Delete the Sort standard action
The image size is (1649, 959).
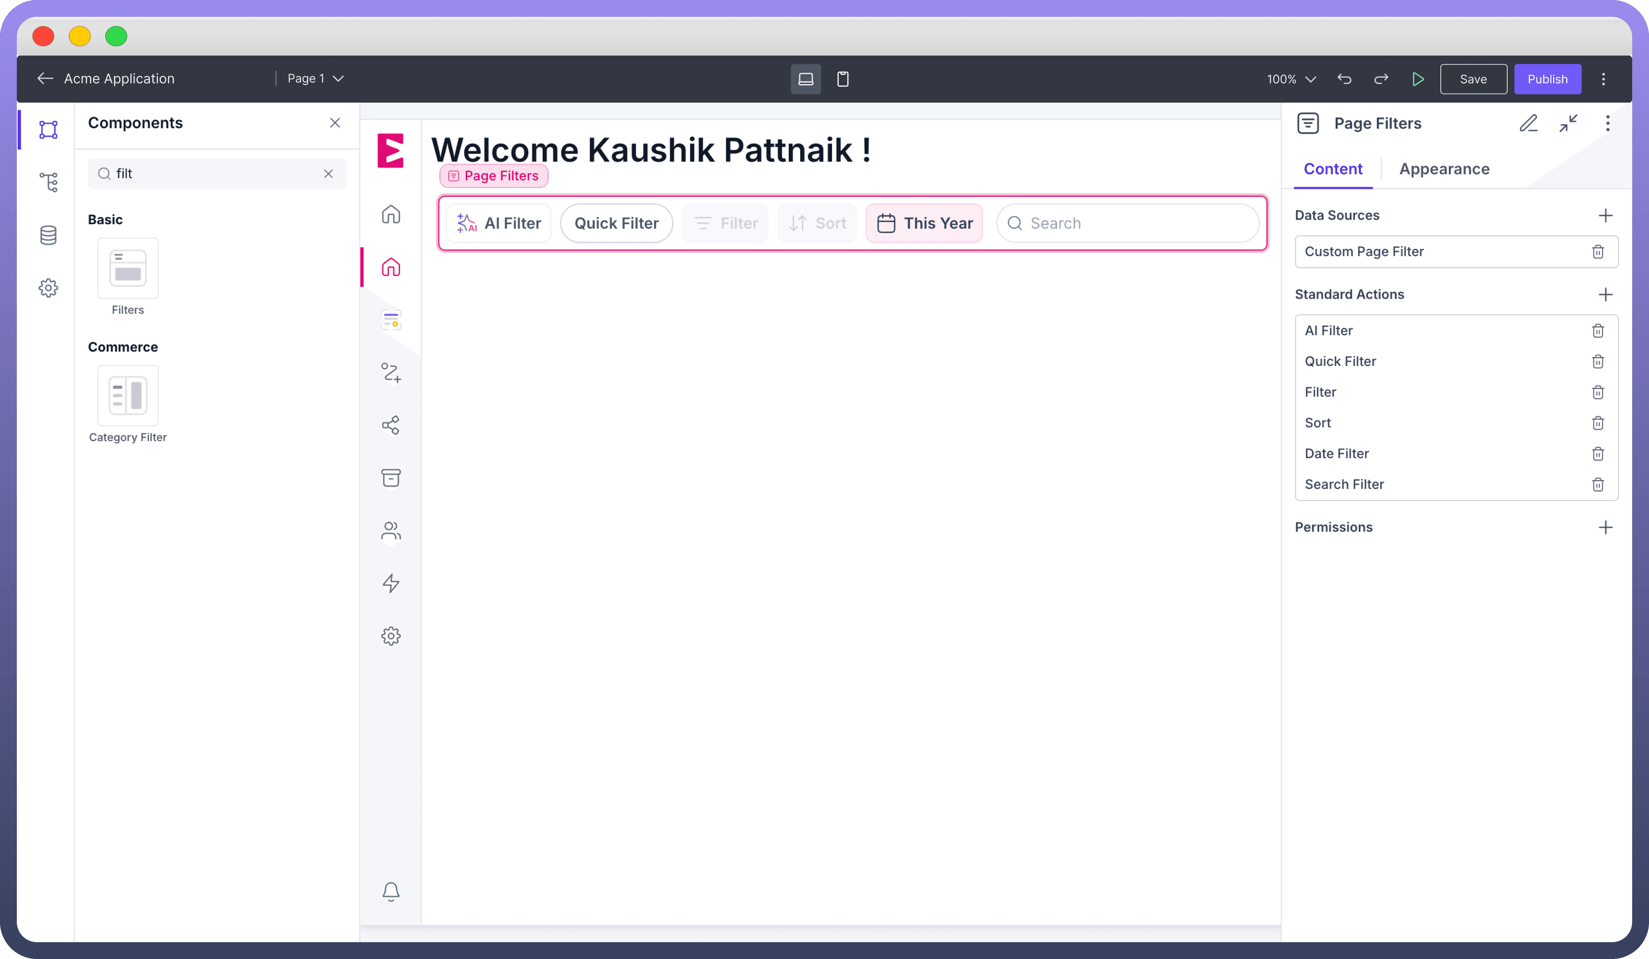coord(1597,423)
